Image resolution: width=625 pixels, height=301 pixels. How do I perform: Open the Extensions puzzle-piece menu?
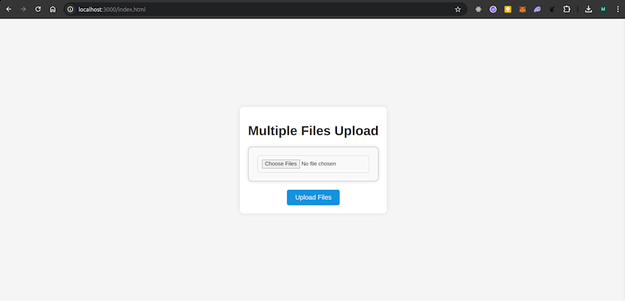pyautogui.click(x=567, y=9)
